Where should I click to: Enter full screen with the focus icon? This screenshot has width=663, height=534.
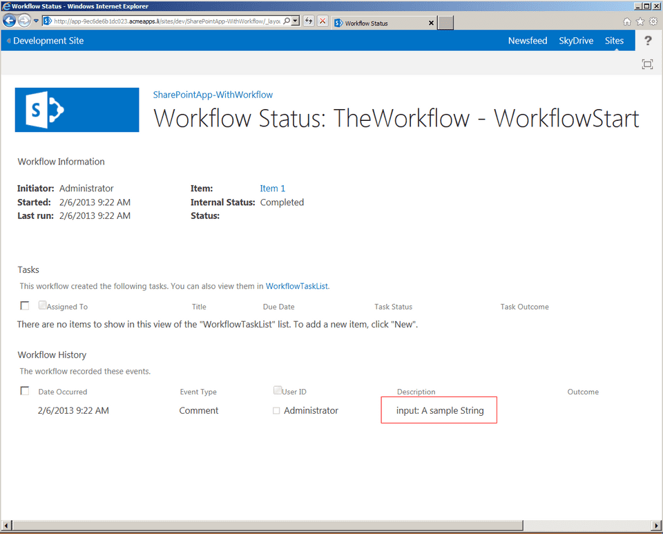pyautogui.click(x=647, y=64)
